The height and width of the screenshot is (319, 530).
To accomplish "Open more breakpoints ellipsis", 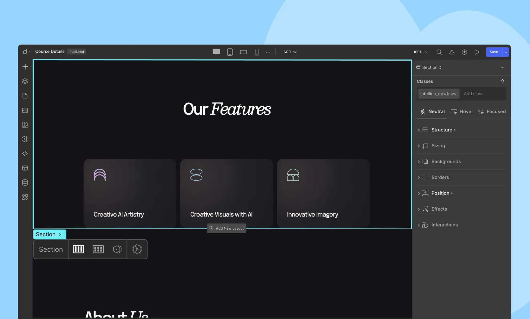I will [x=268, y=52].
